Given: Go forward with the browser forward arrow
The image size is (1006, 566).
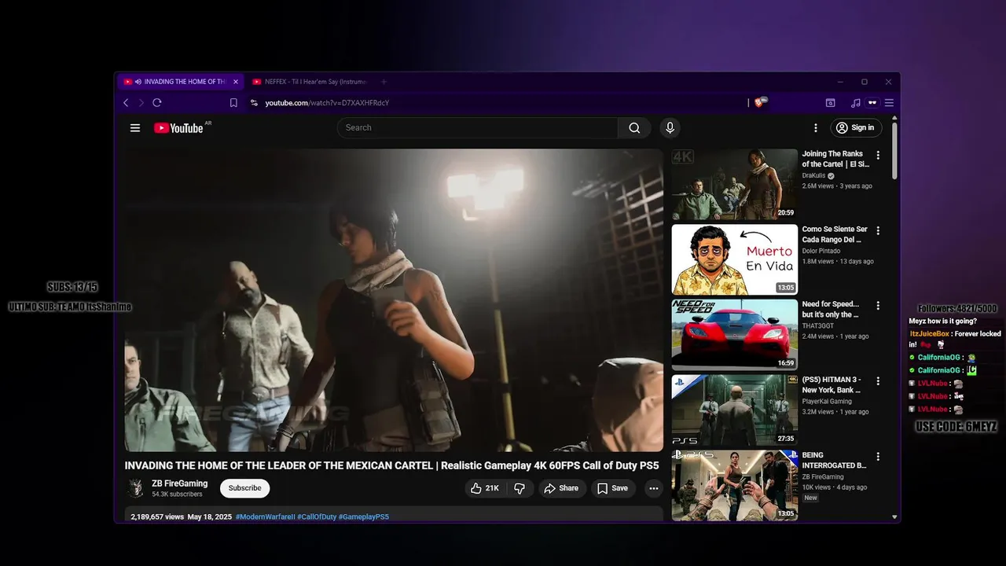Looking at the screenshot, I should 141,103.
